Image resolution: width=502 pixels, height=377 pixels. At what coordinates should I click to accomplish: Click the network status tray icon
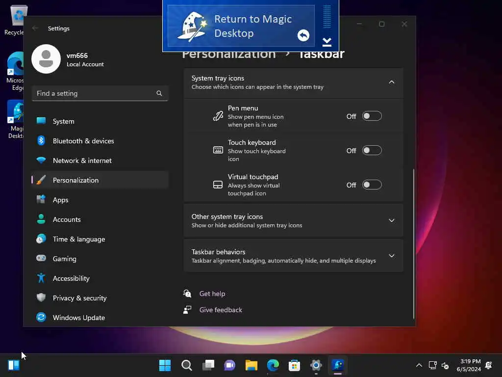pyautogui.click(x=432, y=365)
